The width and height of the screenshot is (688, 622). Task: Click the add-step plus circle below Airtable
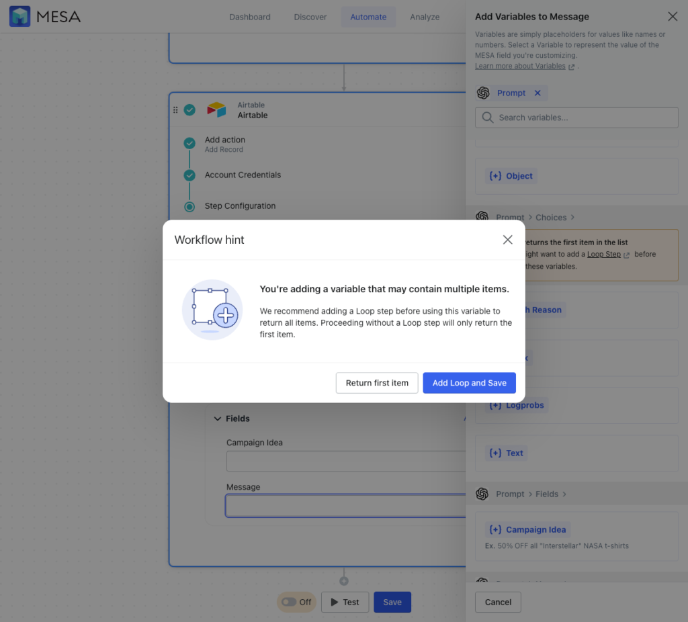pos(344,581)
